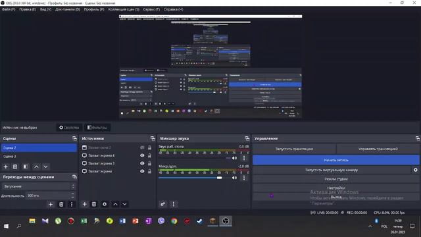The width and height of the screenshot is (421, 237).
Task: Open the Файл menu
Action: [x=9, y=9]
